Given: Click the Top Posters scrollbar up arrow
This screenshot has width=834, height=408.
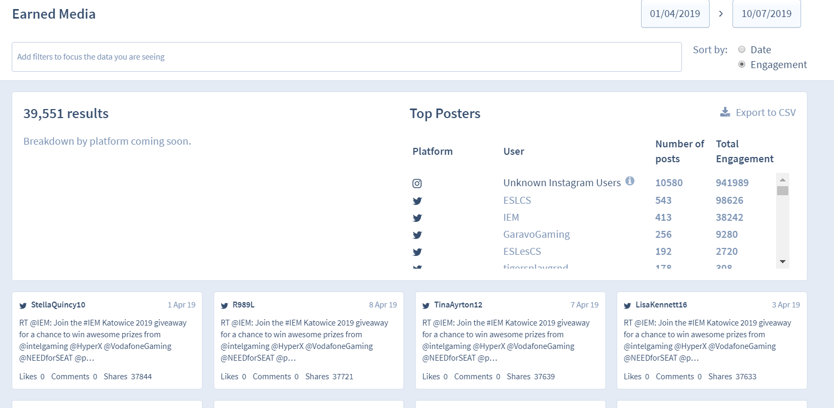Looking at the screenshot, I should pyautogui.click(x=782, y=180).
